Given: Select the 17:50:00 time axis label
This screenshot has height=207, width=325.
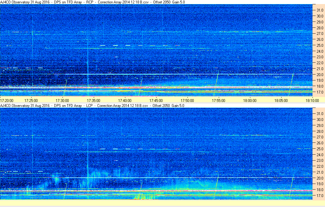Looking at the screenshot, I should pos(187,101).
